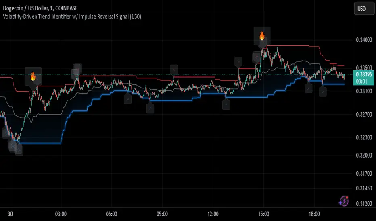
Task: Click the 0.31700 price axis label
Action: point(364,174)
